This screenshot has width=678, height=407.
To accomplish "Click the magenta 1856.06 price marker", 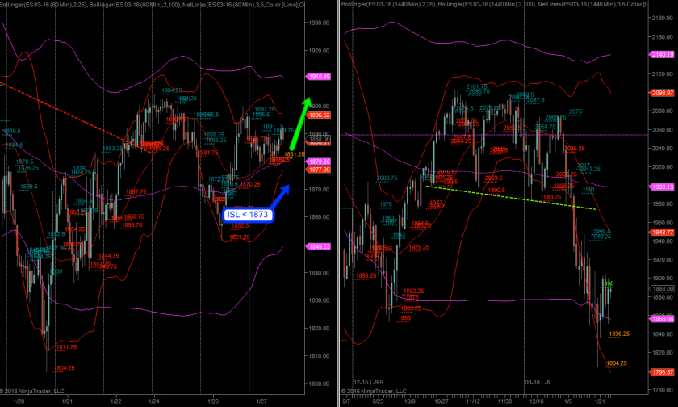I will [663, 319].
